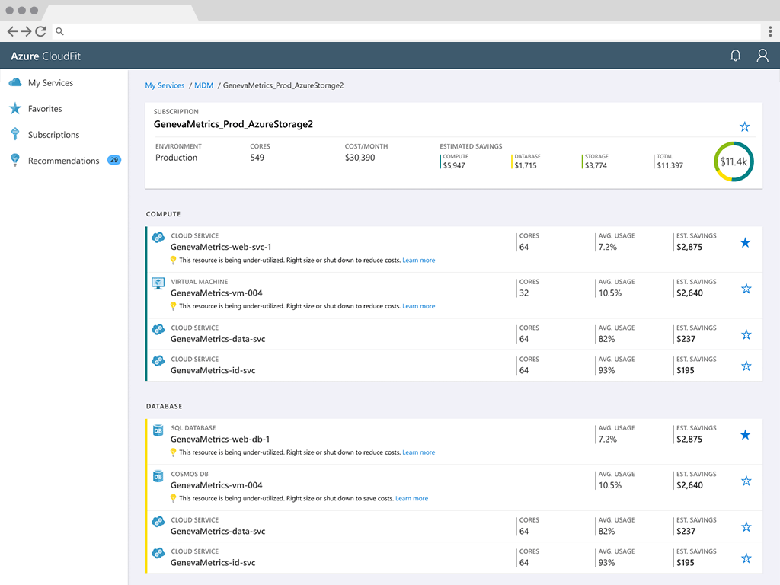This screenshot has width=780, height=585.
Task: Click lightbulb tip icon under GenevaMetrics-web-db-1
Action: point(173,452)
